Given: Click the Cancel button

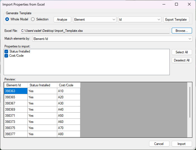Looking at the screenshot, I should pyautogui.click(x=159, y=144).
